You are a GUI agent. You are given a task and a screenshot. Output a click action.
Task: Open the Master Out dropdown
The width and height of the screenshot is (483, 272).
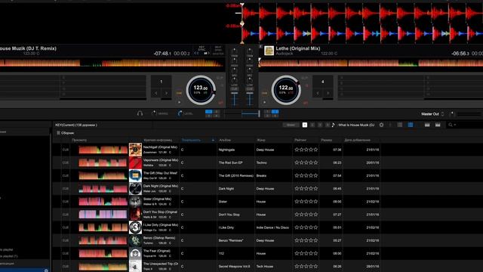432,114
